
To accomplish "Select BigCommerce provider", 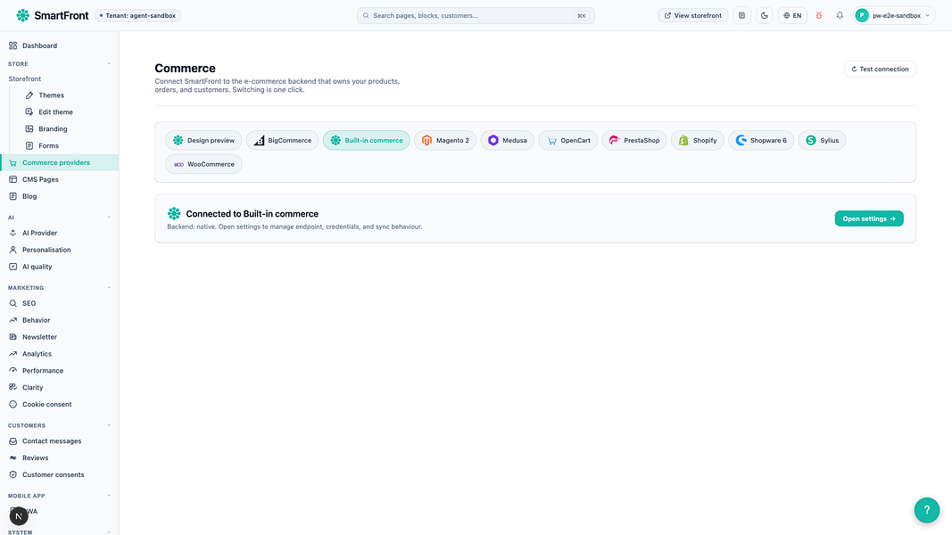I will 282,140.
